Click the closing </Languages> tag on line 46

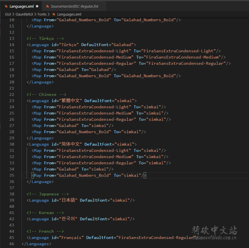click(37, 244)
